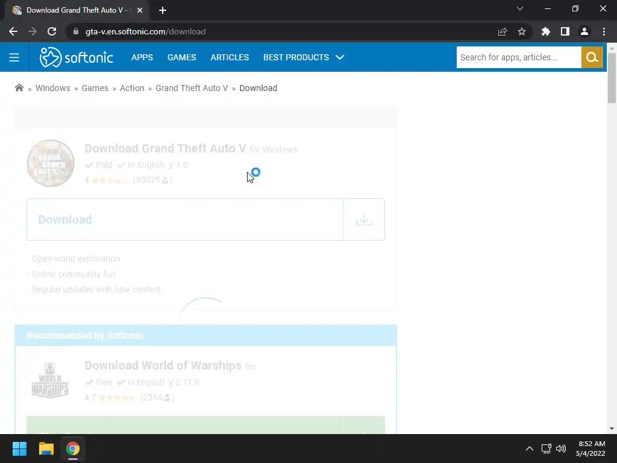
Task: Select the Download Grand Theft Auto V tab
Action: (77, 10)
